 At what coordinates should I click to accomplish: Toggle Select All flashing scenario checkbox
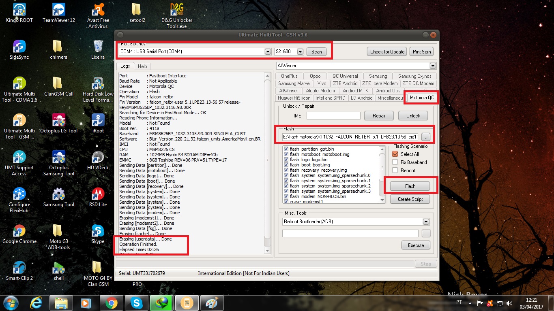coord(395,154)
